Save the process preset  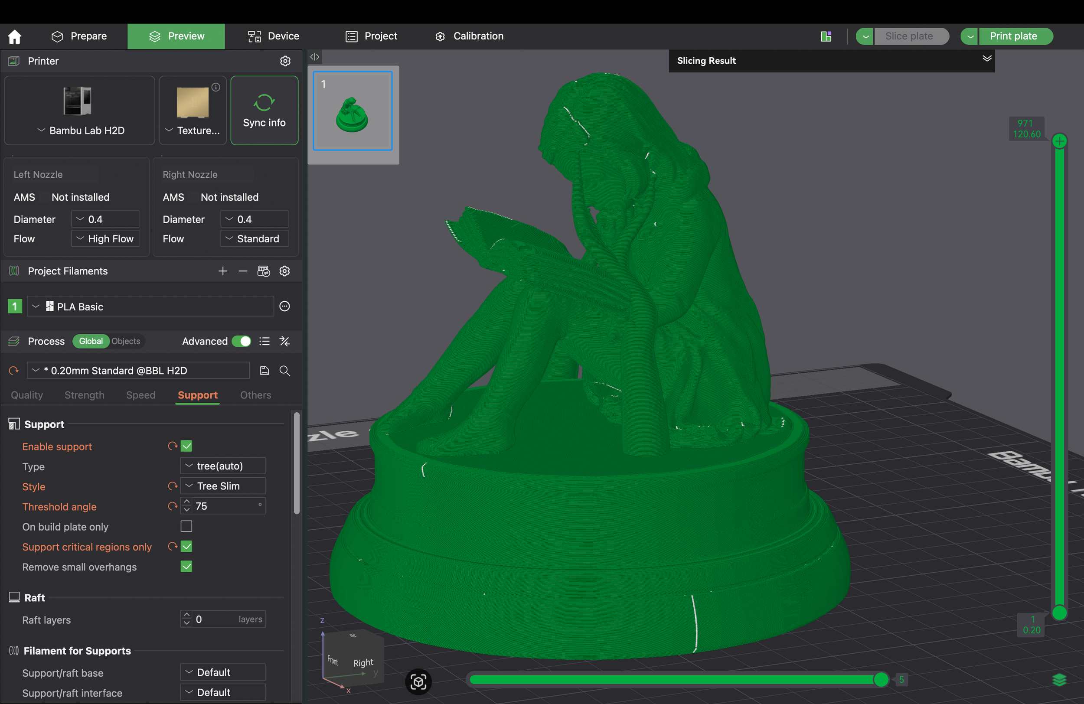pos(264,371)
